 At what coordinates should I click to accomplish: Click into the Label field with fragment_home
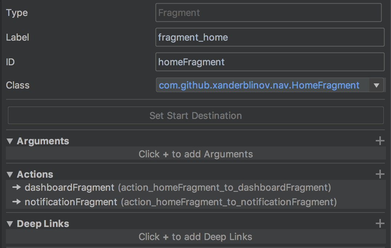click(x=269, y=37)
